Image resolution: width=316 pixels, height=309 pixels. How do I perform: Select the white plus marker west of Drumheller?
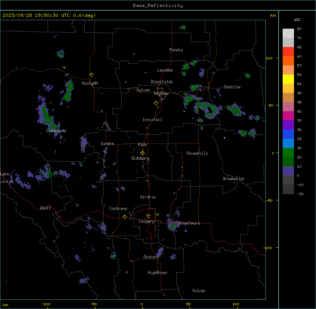(x=224, y=138)
